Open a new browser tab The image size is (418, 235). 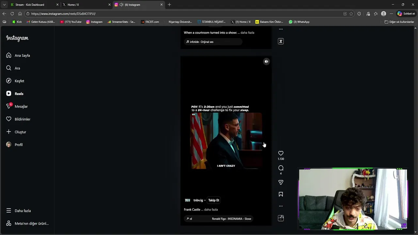(169, 5)
